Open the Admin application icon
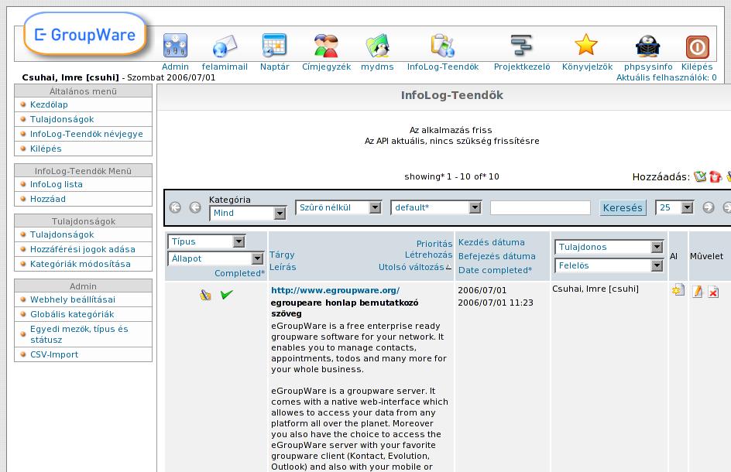The image size is (731, 472). [x=175, y=46]
